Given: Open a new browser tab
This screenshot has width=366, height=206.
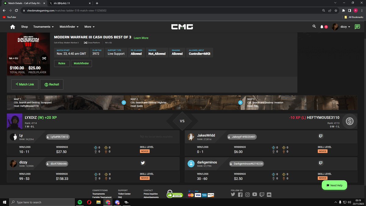Looking at the screenshot, I should [x=97, y=3].
